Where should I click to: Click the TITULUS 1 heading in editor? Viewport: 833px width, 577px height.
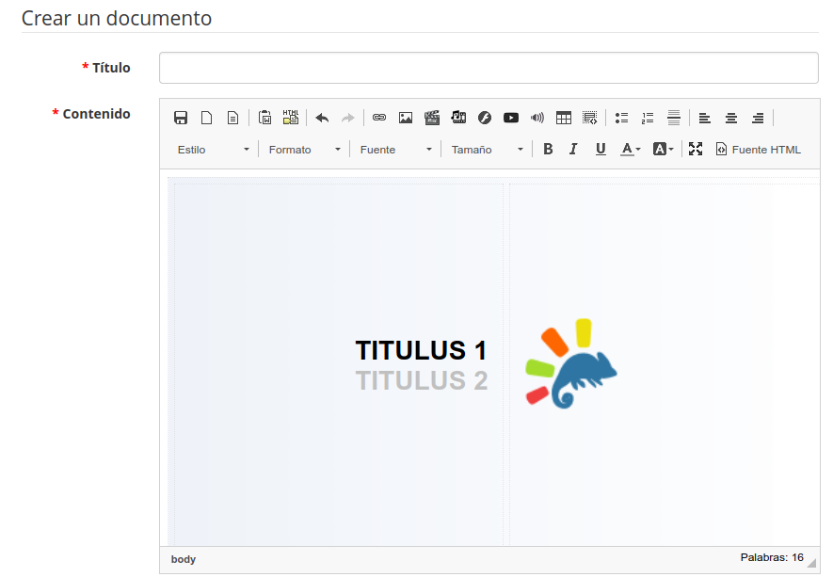point(421,351)
